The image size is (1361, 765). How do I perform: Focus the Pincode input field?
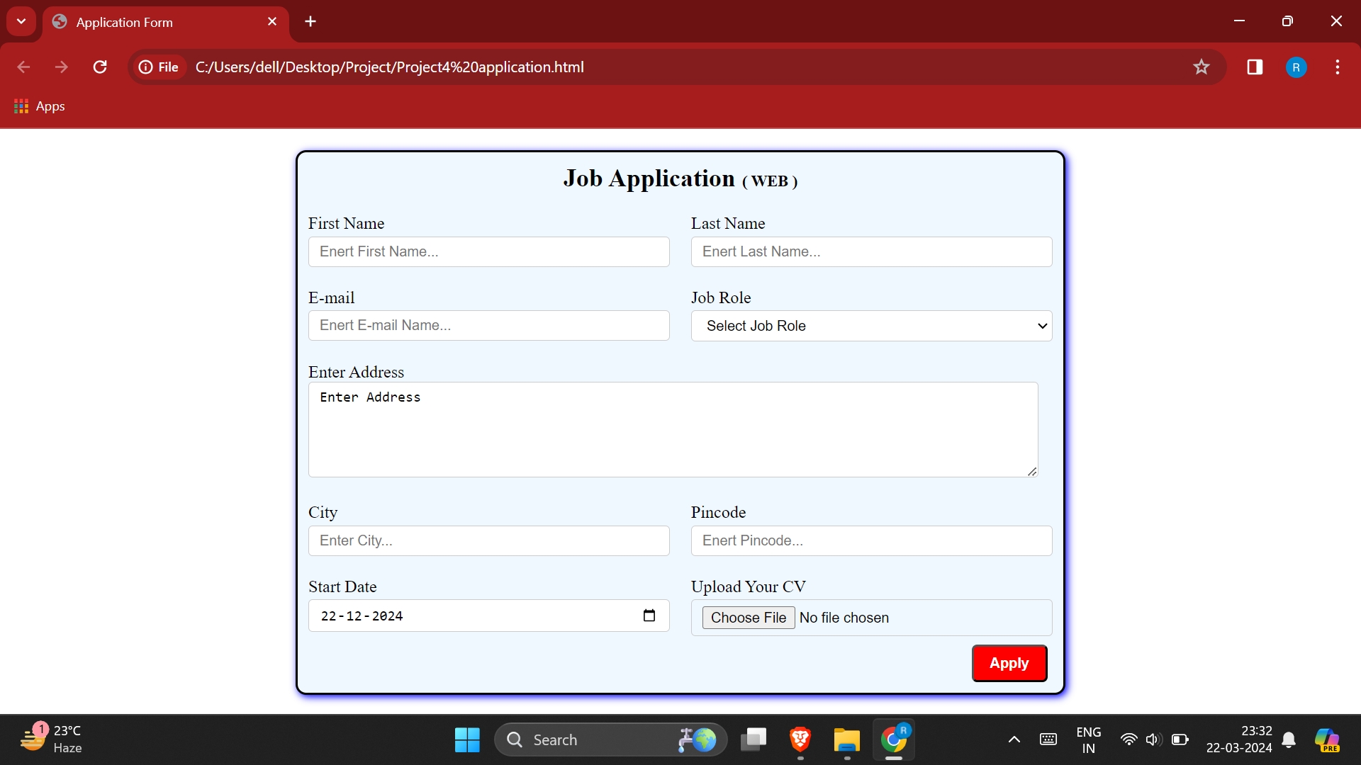tap(871, 541)
